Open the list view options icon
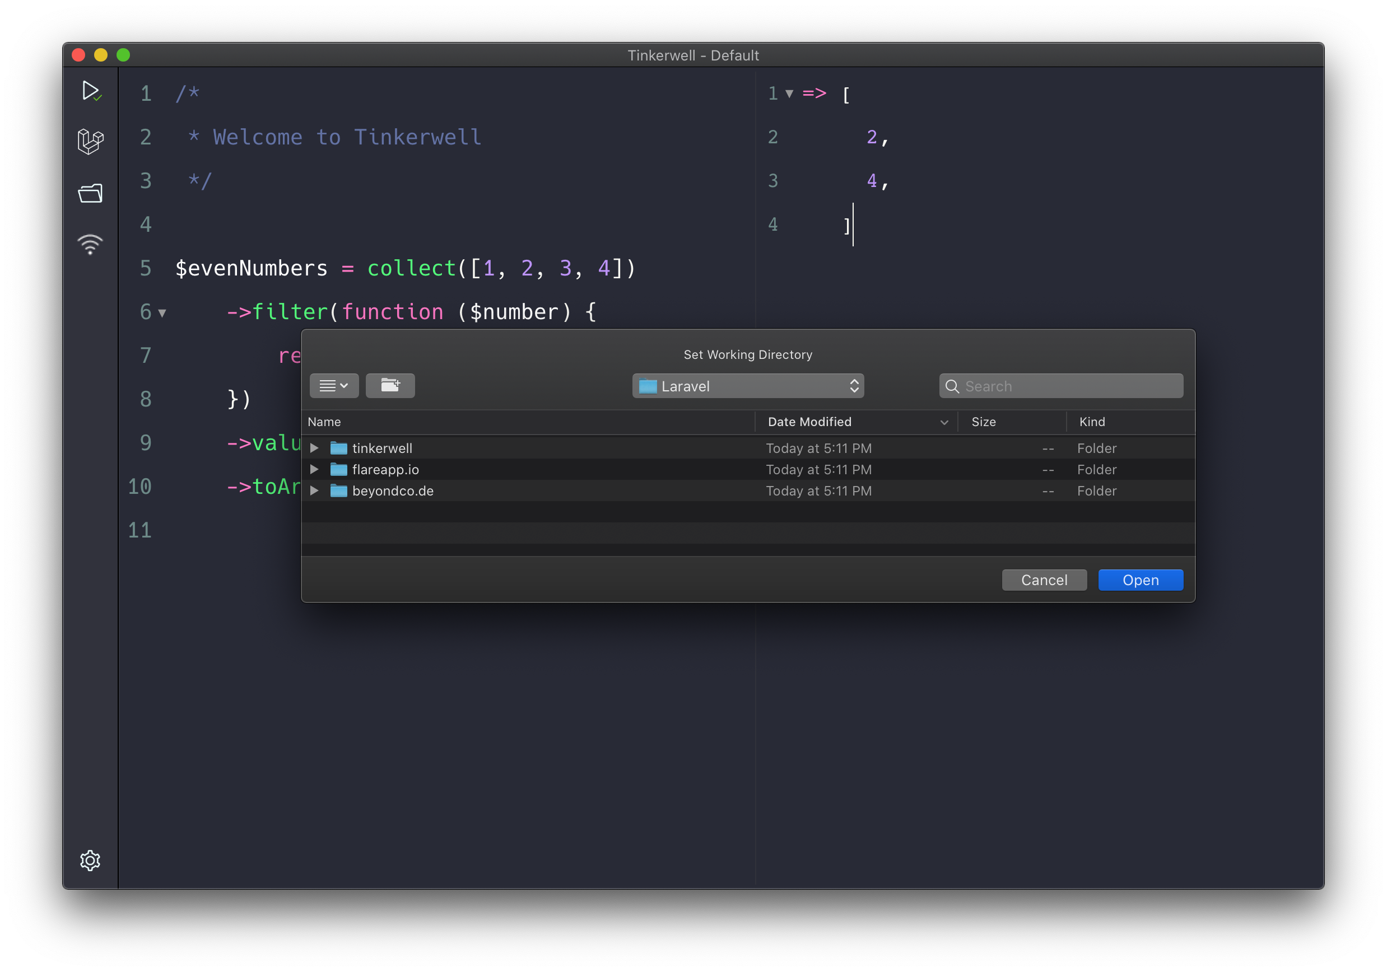This screenshot has height=972, width=1387. click(x=333, y=385)
